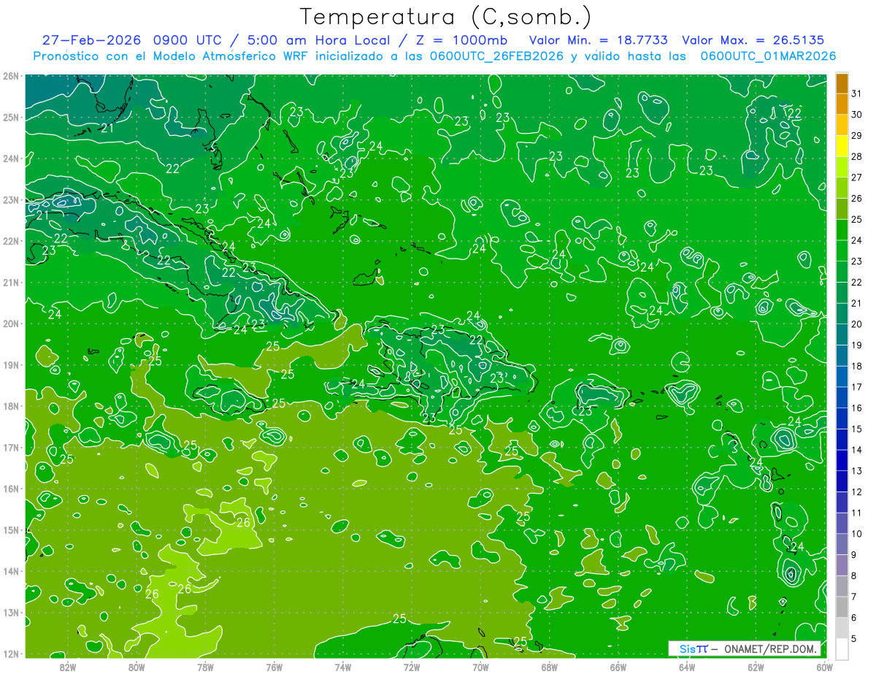Image resolution: width=876 pixels, height=677 pixels.
Task: Click the '15N' latitude axis label
Action: click(10, 529)
